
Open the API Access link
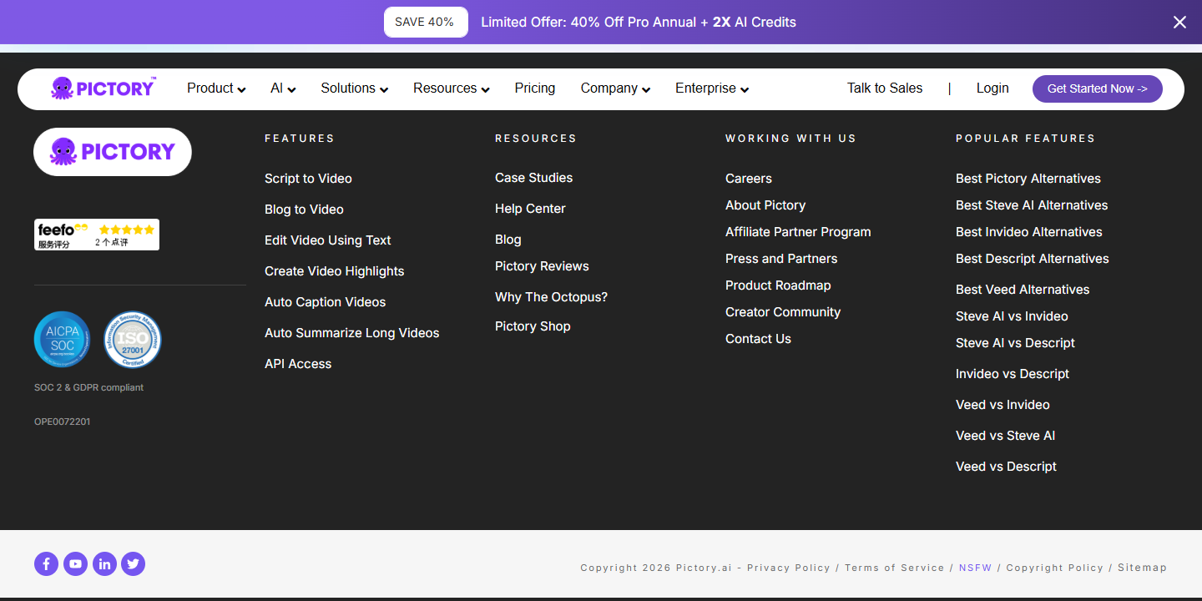click(298, 364)
